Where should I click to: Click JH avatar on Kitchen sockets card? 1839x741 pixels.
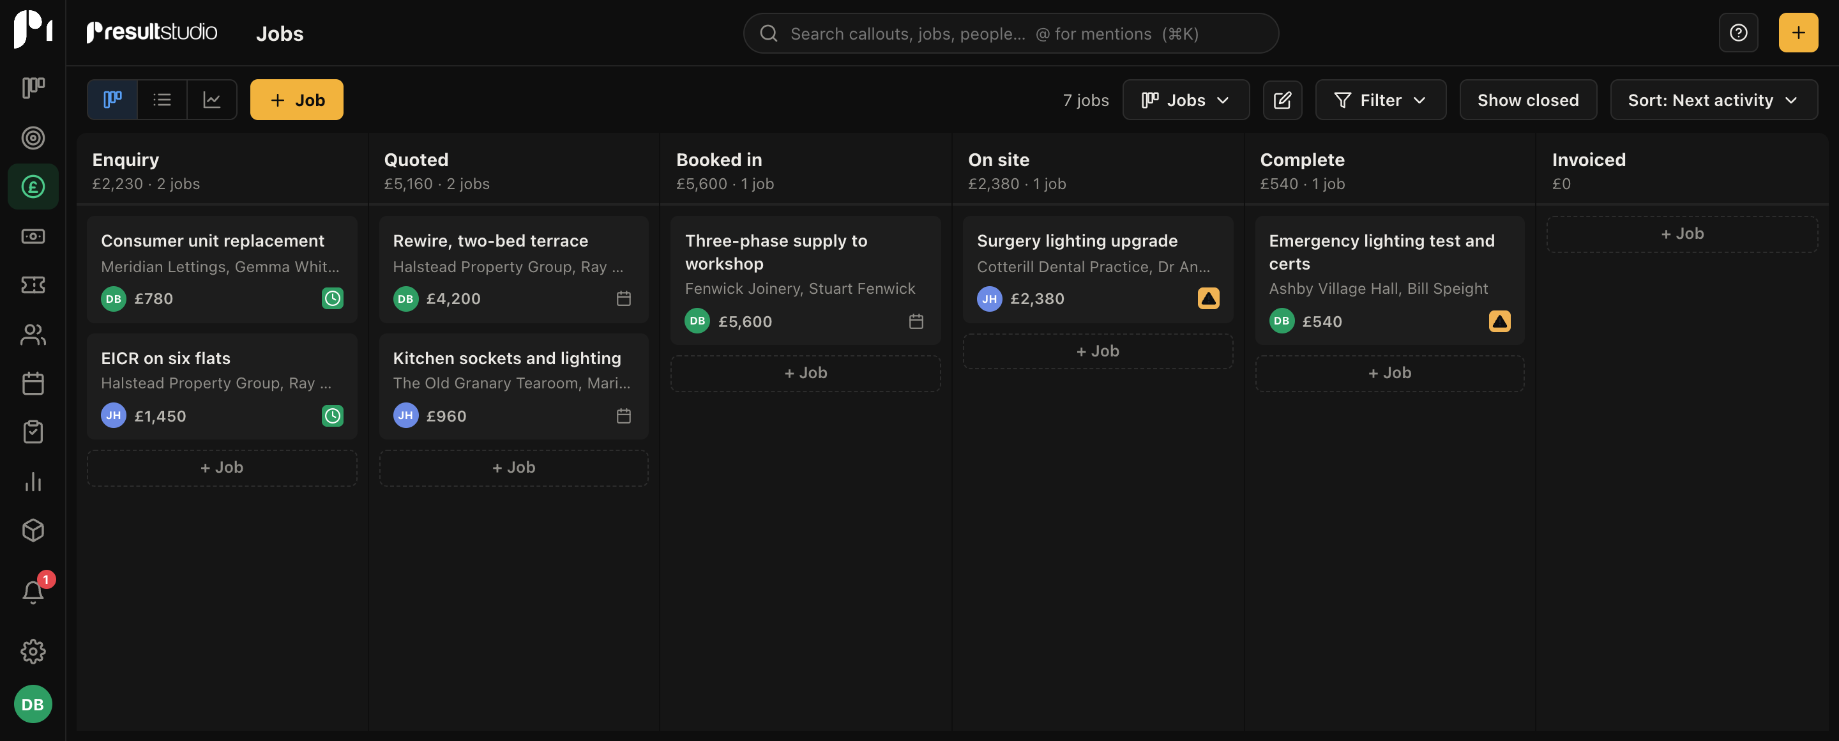coord(405,415)
